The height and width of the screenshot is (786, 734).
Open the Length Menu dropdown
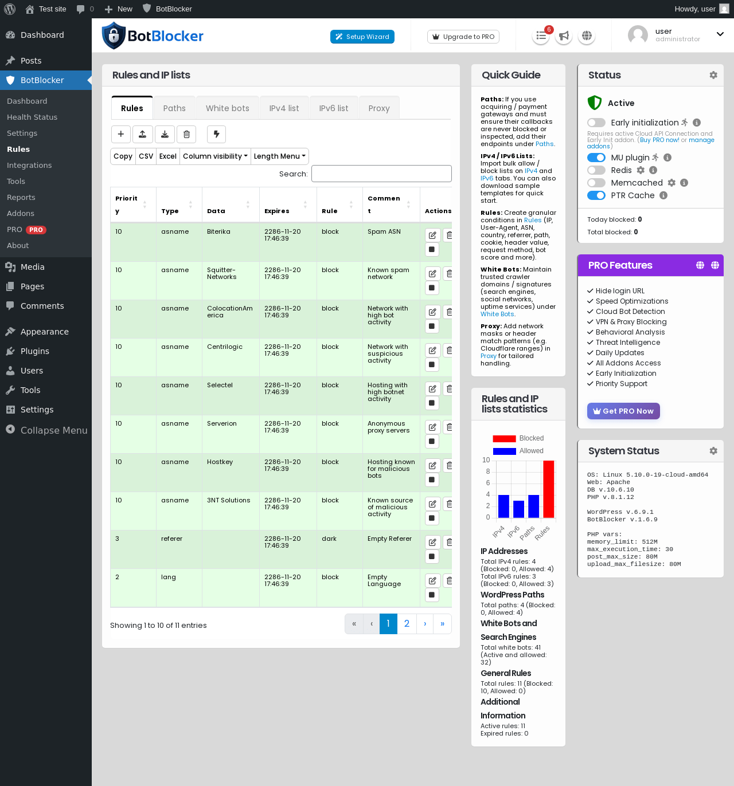click(x=280, y=156)
